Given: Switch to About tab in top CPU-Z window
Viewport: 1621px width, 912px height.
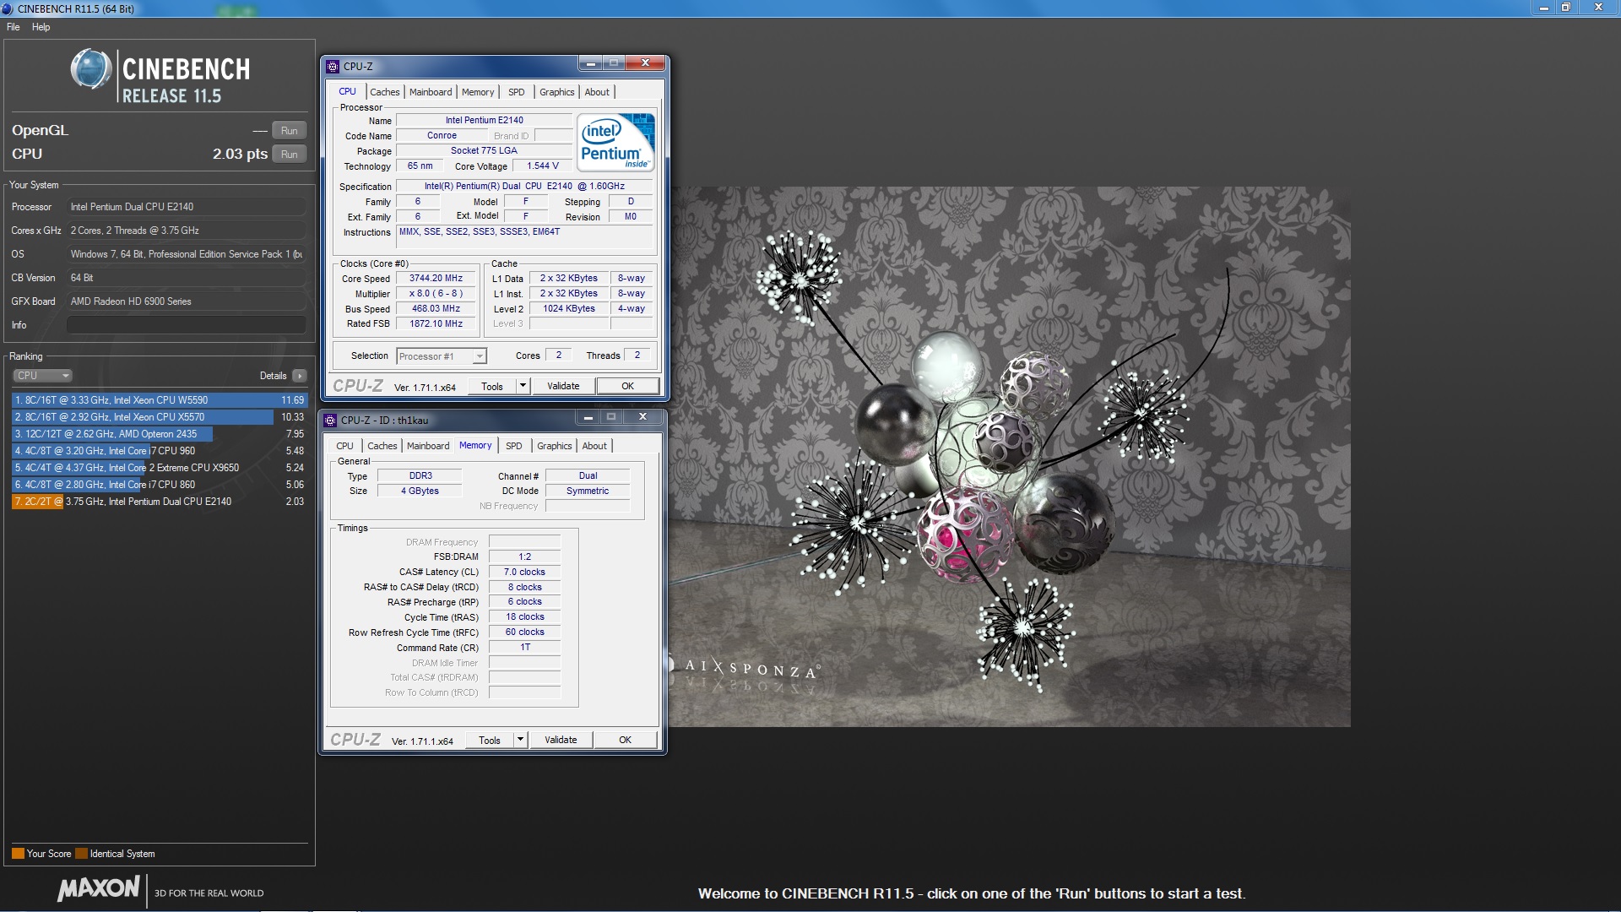Looking at the screenshot, I should pos(597,92).
